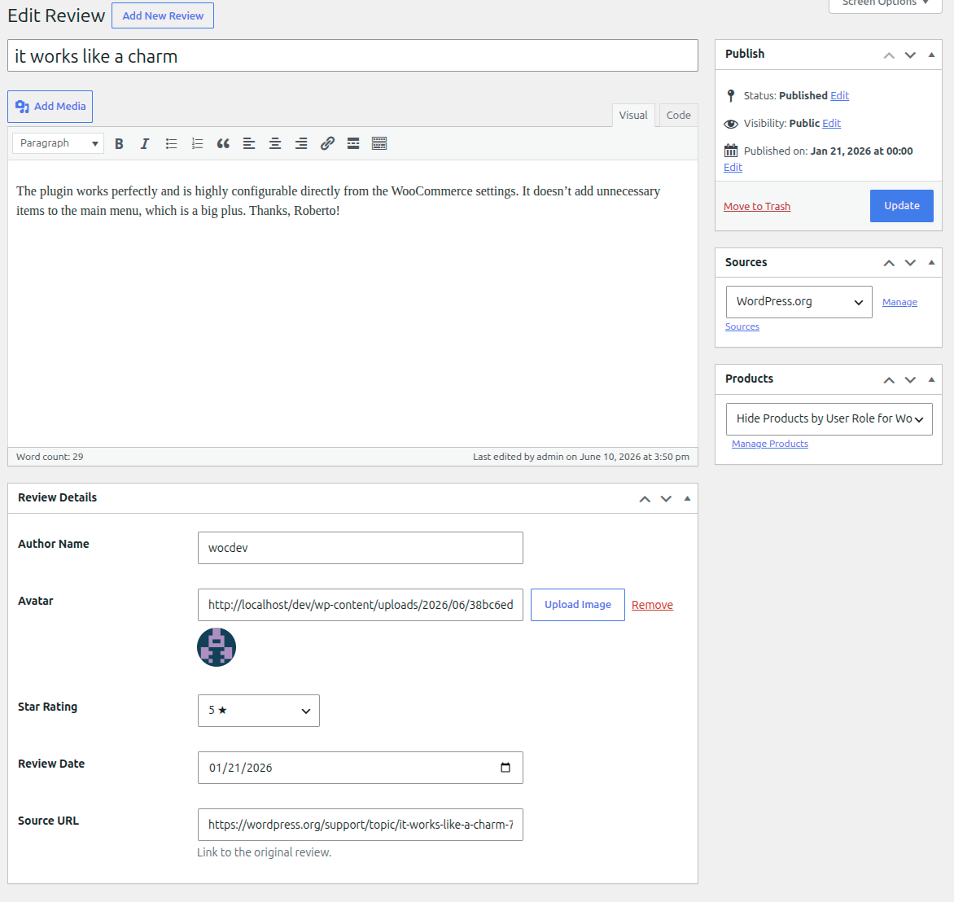Image resolution: width=954 pixels, height=902 pixels.
Task: Click the Update button
Action: coord(902,206)
